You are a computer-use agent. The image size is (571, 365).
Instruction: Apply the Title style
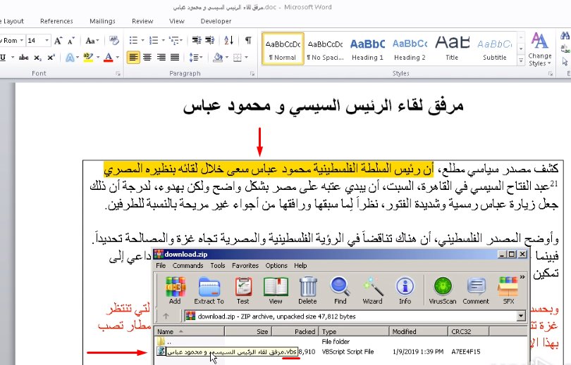452,49
